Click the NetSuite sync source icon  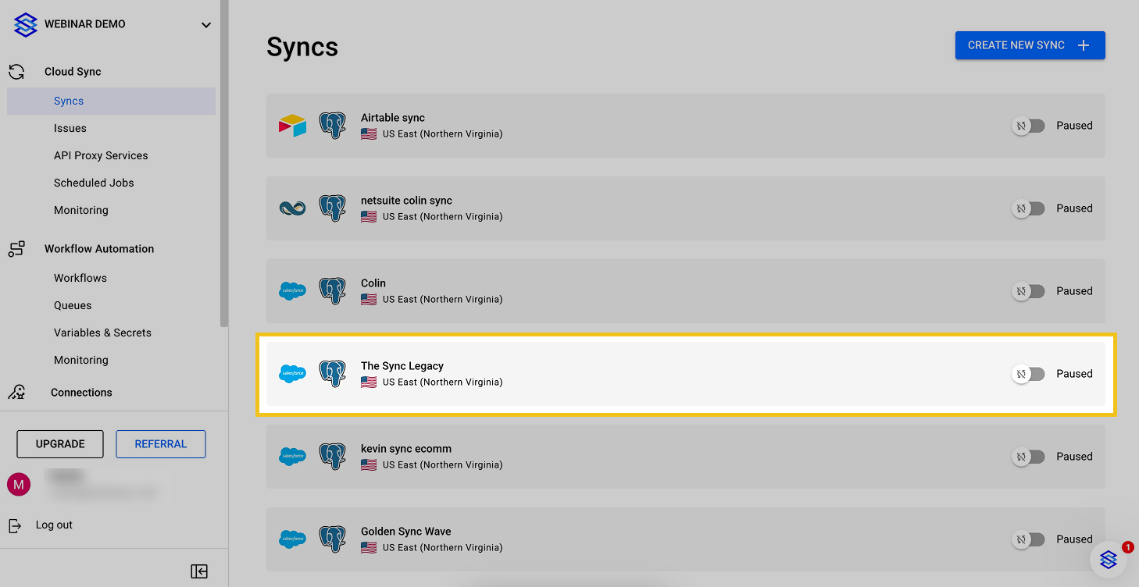click(x=292, y=208)
